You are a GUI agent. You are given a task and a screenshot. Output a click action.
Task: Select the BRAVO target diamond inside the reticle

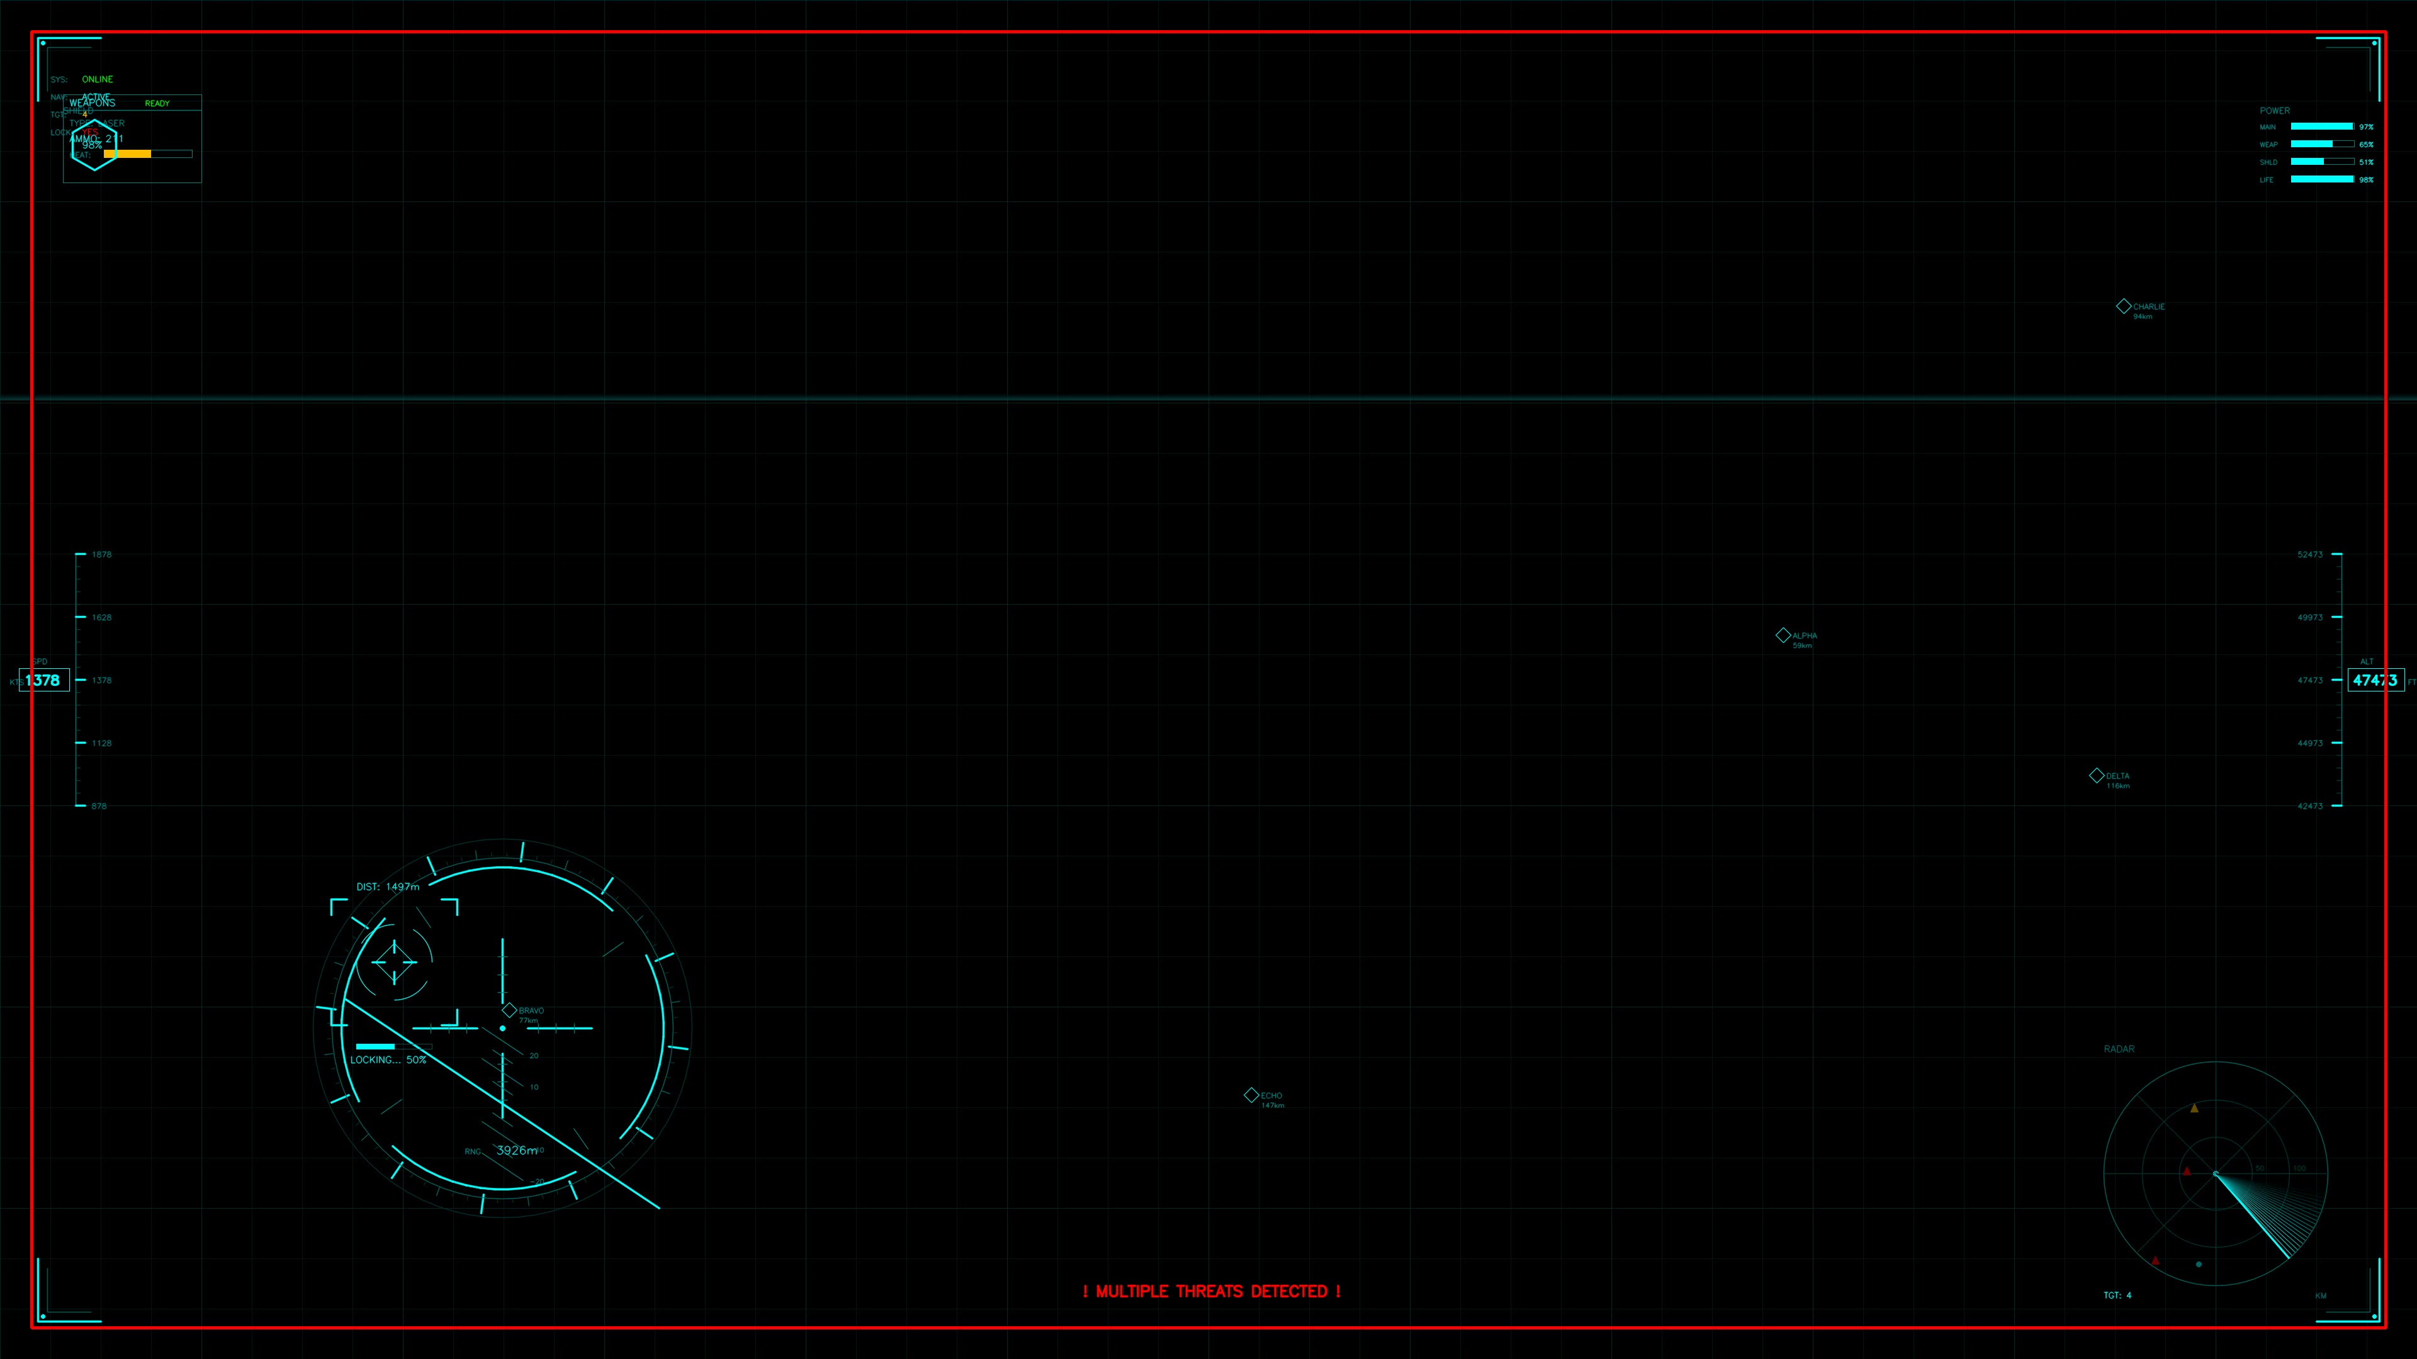click(510, 1009)
